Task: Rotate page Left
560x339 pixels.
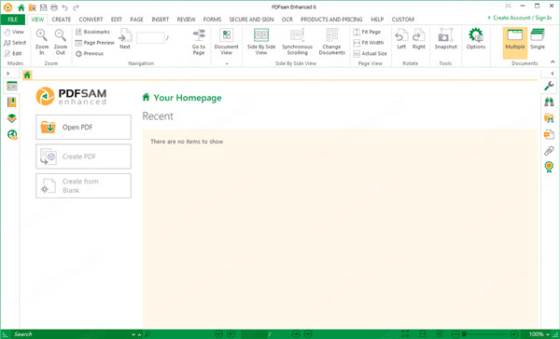Action: pos(401,39)
